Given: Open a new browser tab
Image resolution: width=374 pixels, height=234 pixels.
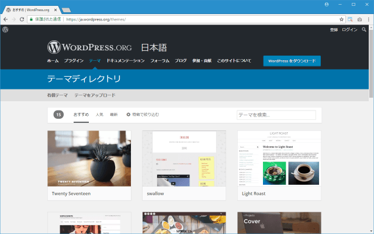Looking at the screenshot, I should click(66, 10).
